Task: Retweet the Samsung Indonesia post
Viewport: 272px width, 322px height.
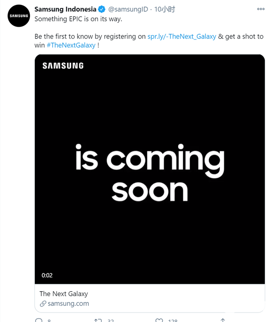Action: (98, 320)
